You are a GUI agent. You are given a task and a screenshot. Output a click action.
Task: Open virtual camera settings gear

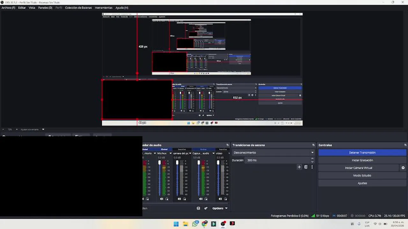[x=403, y=168]
